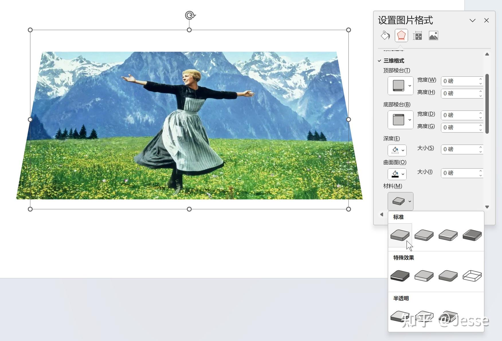Select third 特殊效果 material (flat)
Screen dimensions: 502x341
pyautogui.click(x=448, y=276)
